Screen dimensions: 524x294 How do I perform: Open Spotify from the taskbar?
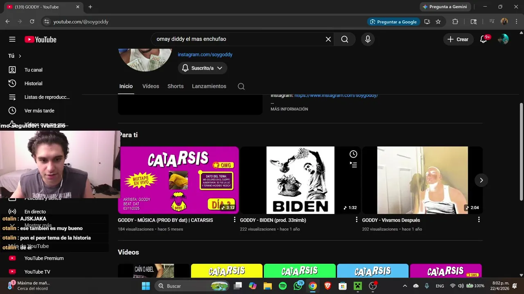pos(282,286)
